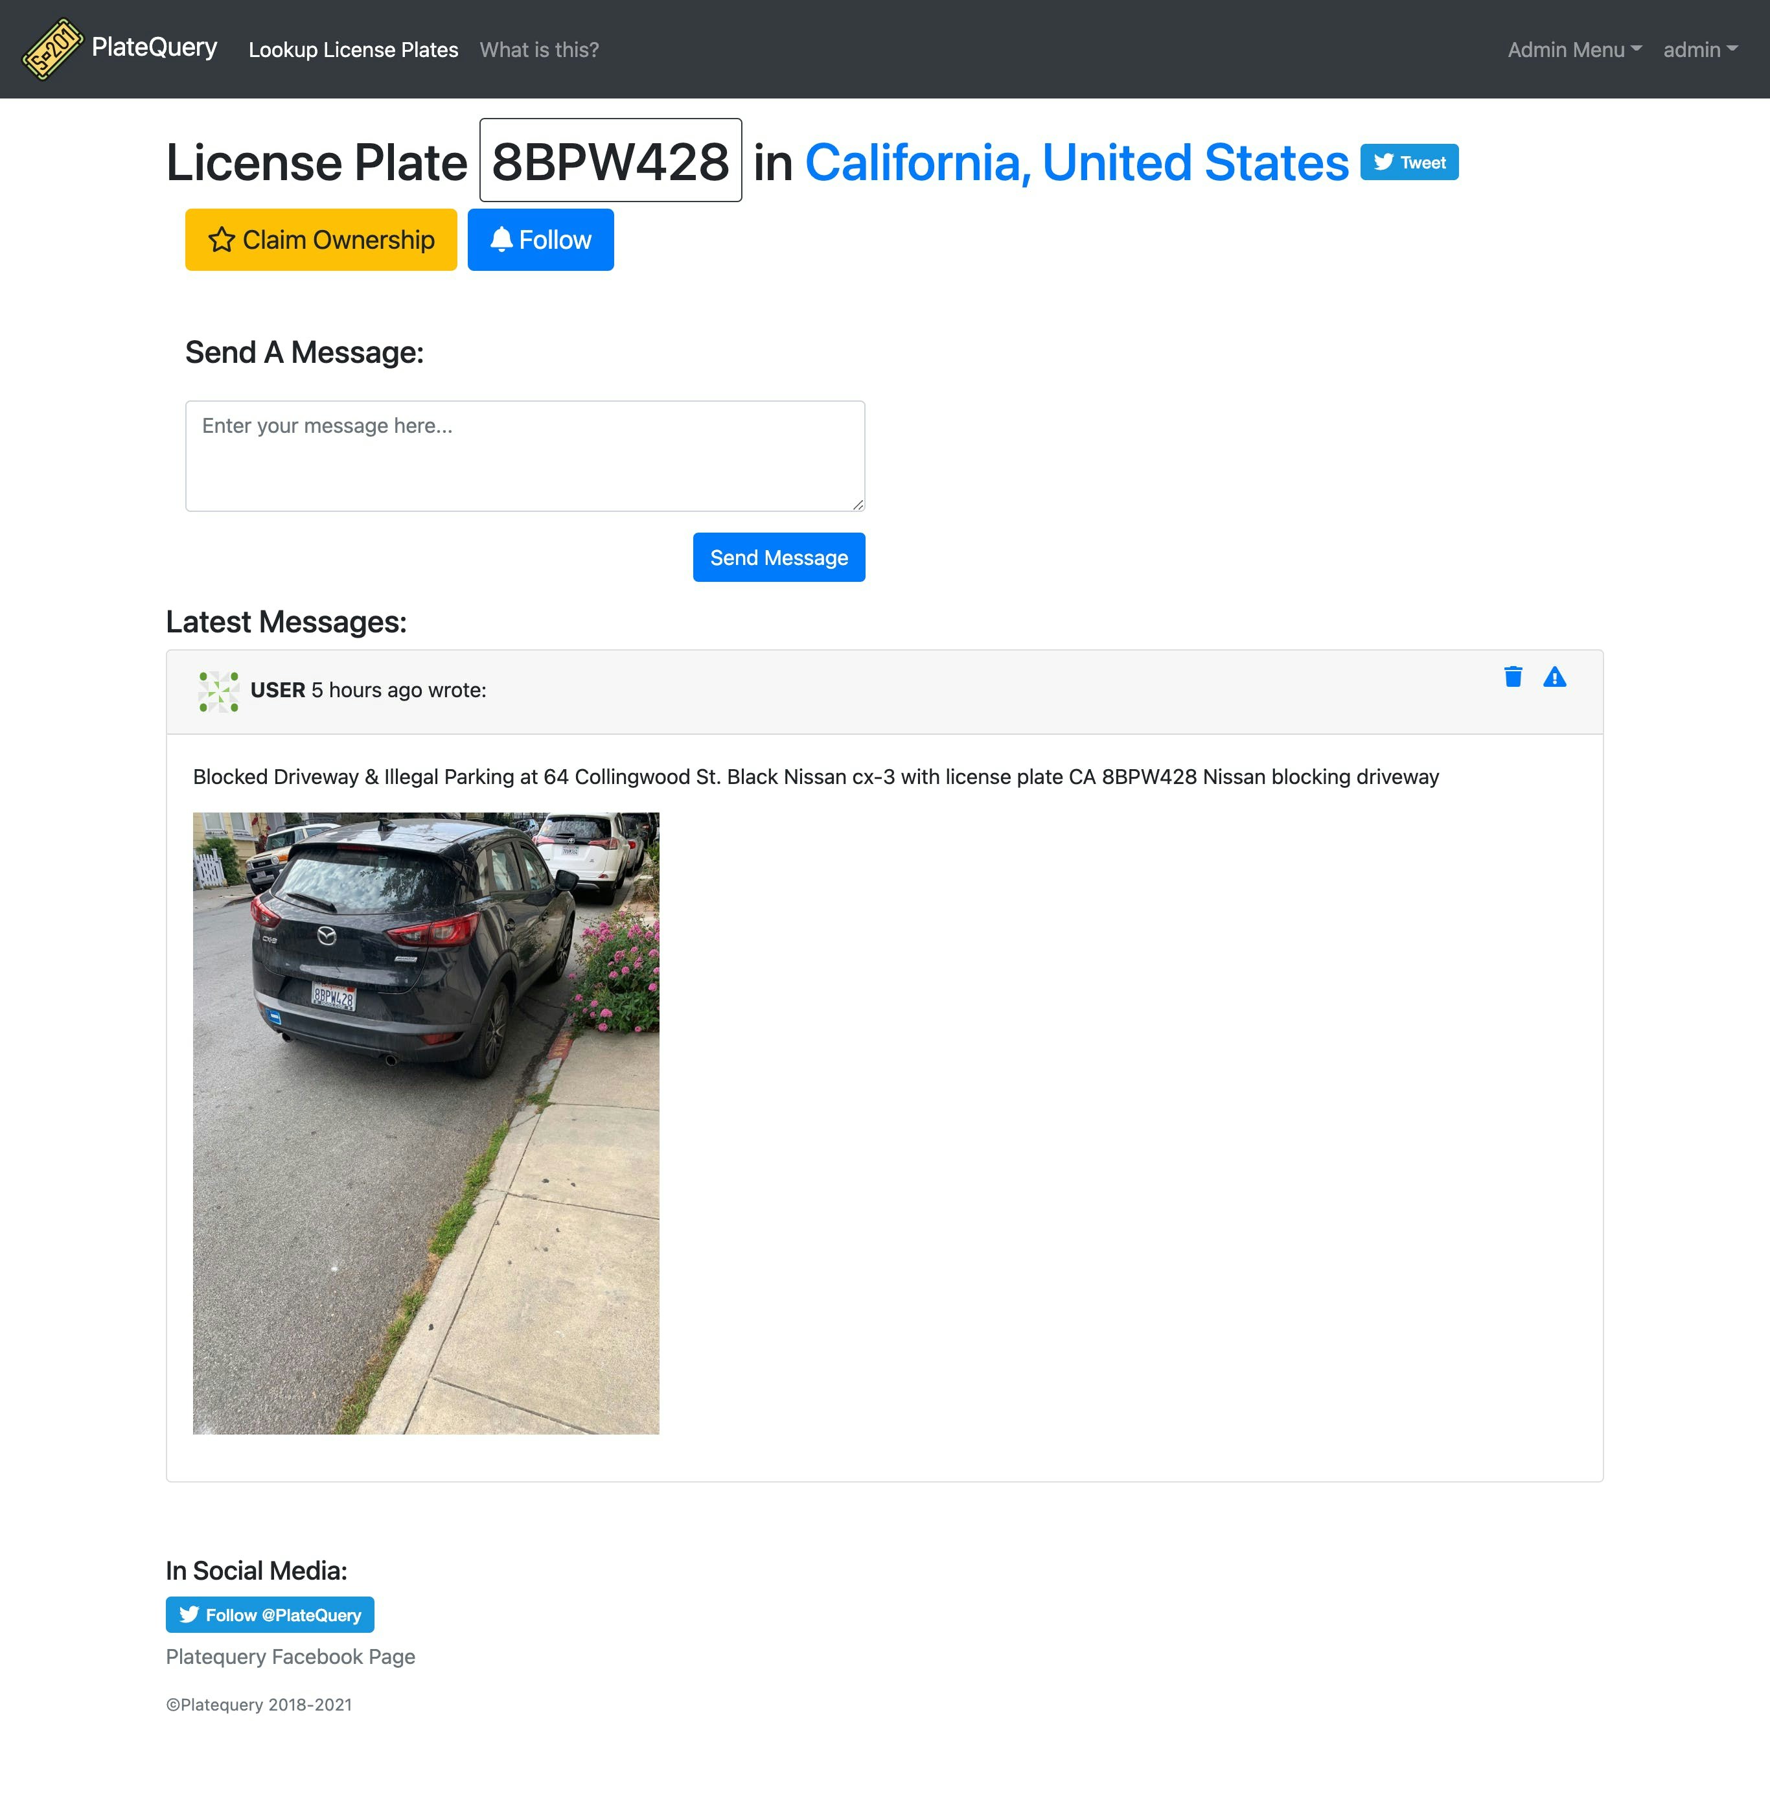The image size is (1770, 1800).
Task: Click the USER avatar identicon
Action: (x=218, y=691)
